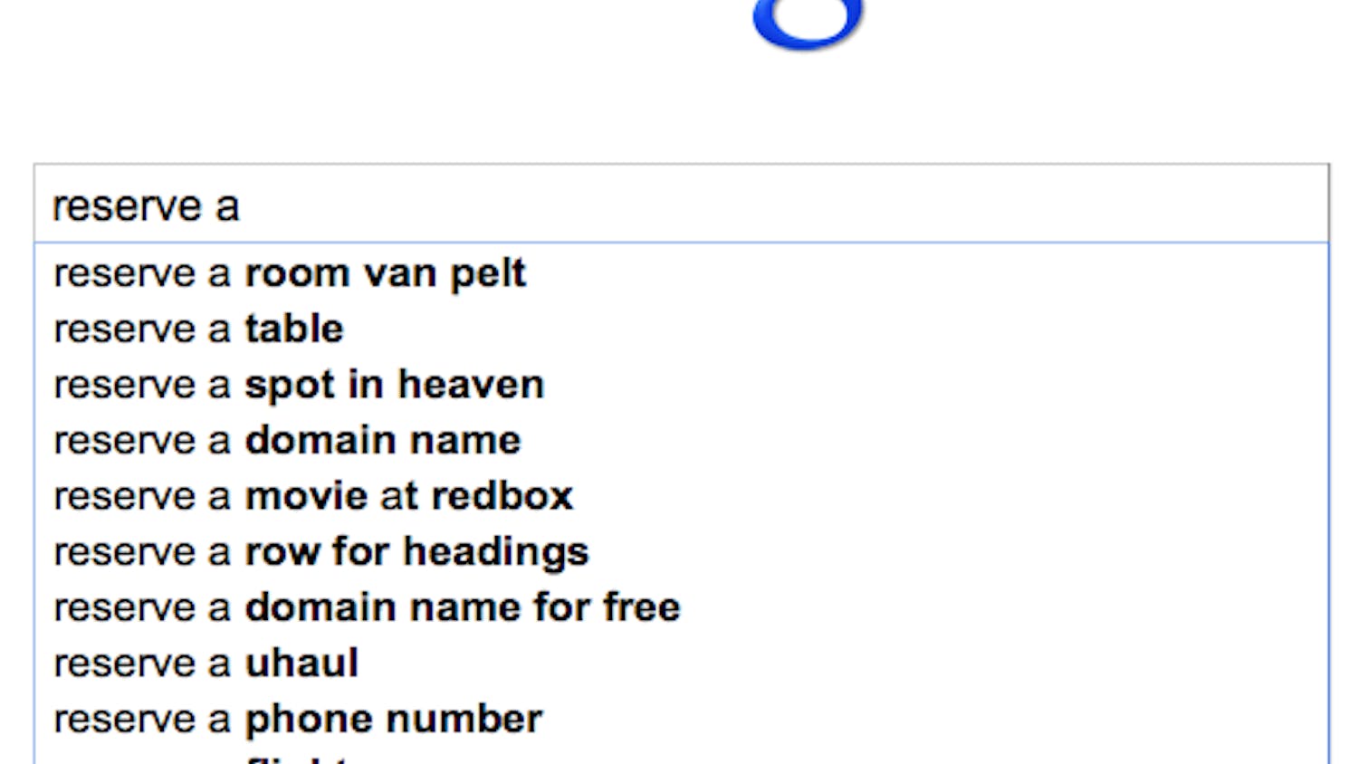Click the partially visible last suggestion at the list bottom
The image size is (1358, 764).
(x=299, y=759)
